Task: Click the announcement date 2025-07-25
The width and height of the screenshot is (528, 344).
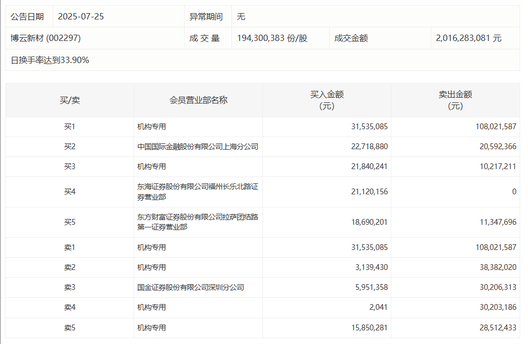Action: [x=80, y=16]
